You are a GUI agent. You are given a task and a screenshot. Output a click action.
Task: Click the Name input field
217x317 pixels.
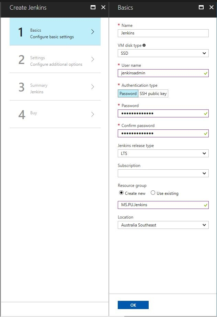163,33
